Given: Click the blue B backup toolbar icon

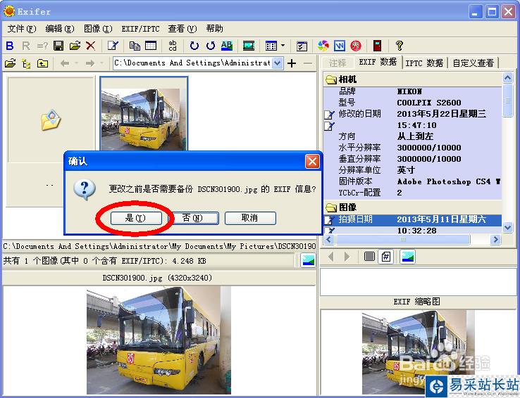Looking at the screenshot, I should pyautogui.click(x=10, y=46).
